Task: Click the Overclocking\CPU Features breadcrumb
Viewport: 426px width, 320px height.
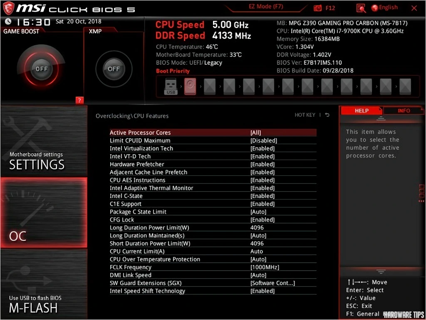Action: pyautogui.click(x=132, y=116)
